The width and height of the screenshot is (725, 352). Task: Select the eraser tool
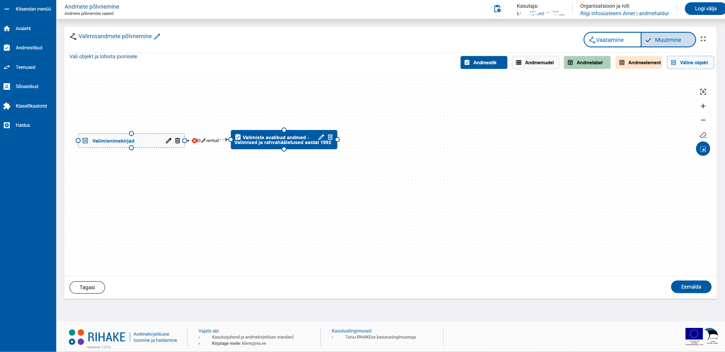[703, 135]
